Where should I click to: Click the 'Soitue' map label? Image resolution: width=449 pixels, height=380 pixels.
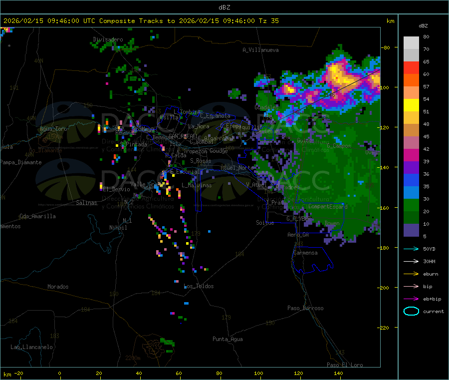click(x=265, y=223)
